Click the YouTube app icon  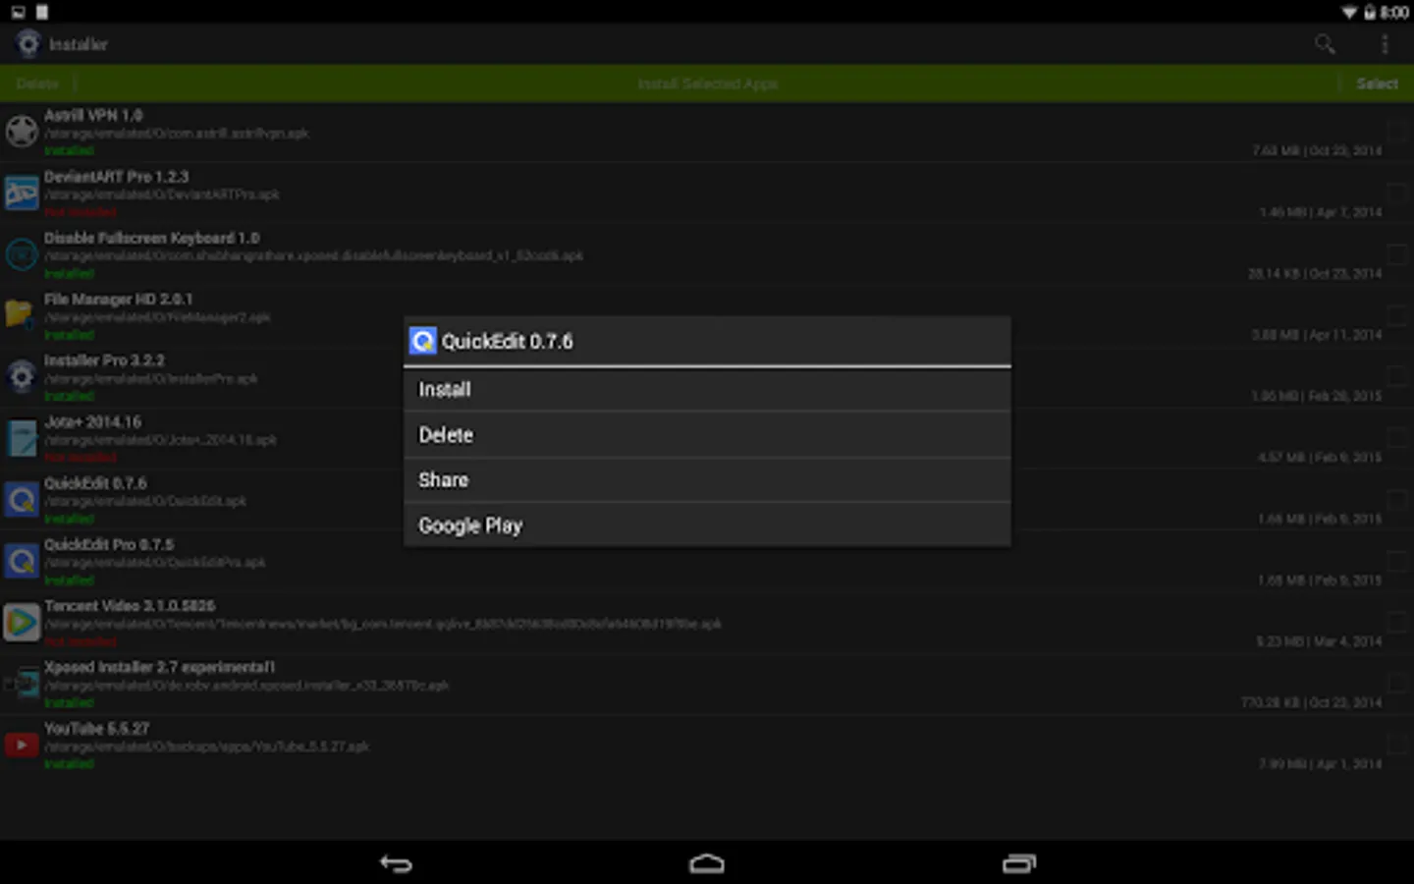22,745
